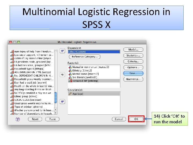Screen dimensions: 193x145
Task: Select 'ACCOMMODATION TYPE [acctyp]' variable
Action: [x=32, y=72]
